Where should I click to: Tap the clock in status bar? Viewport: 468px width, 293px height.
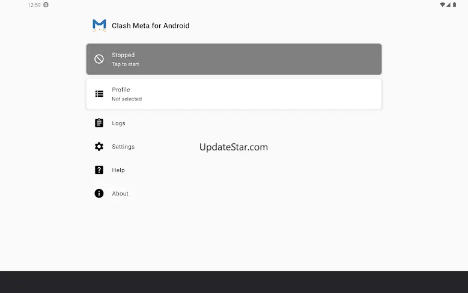click(34, 5)
